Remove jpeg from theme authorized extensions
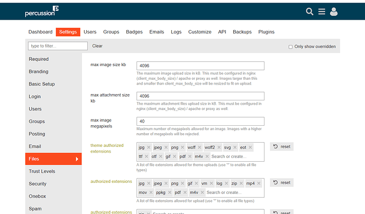Screen dimensions: 365x214 pos(166,147)
